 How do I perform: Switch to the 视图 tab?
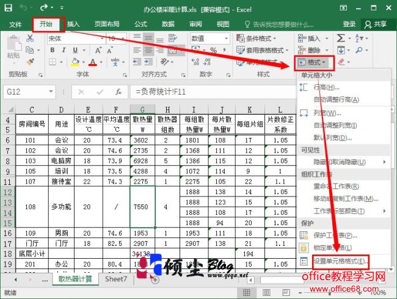(223, 24)
